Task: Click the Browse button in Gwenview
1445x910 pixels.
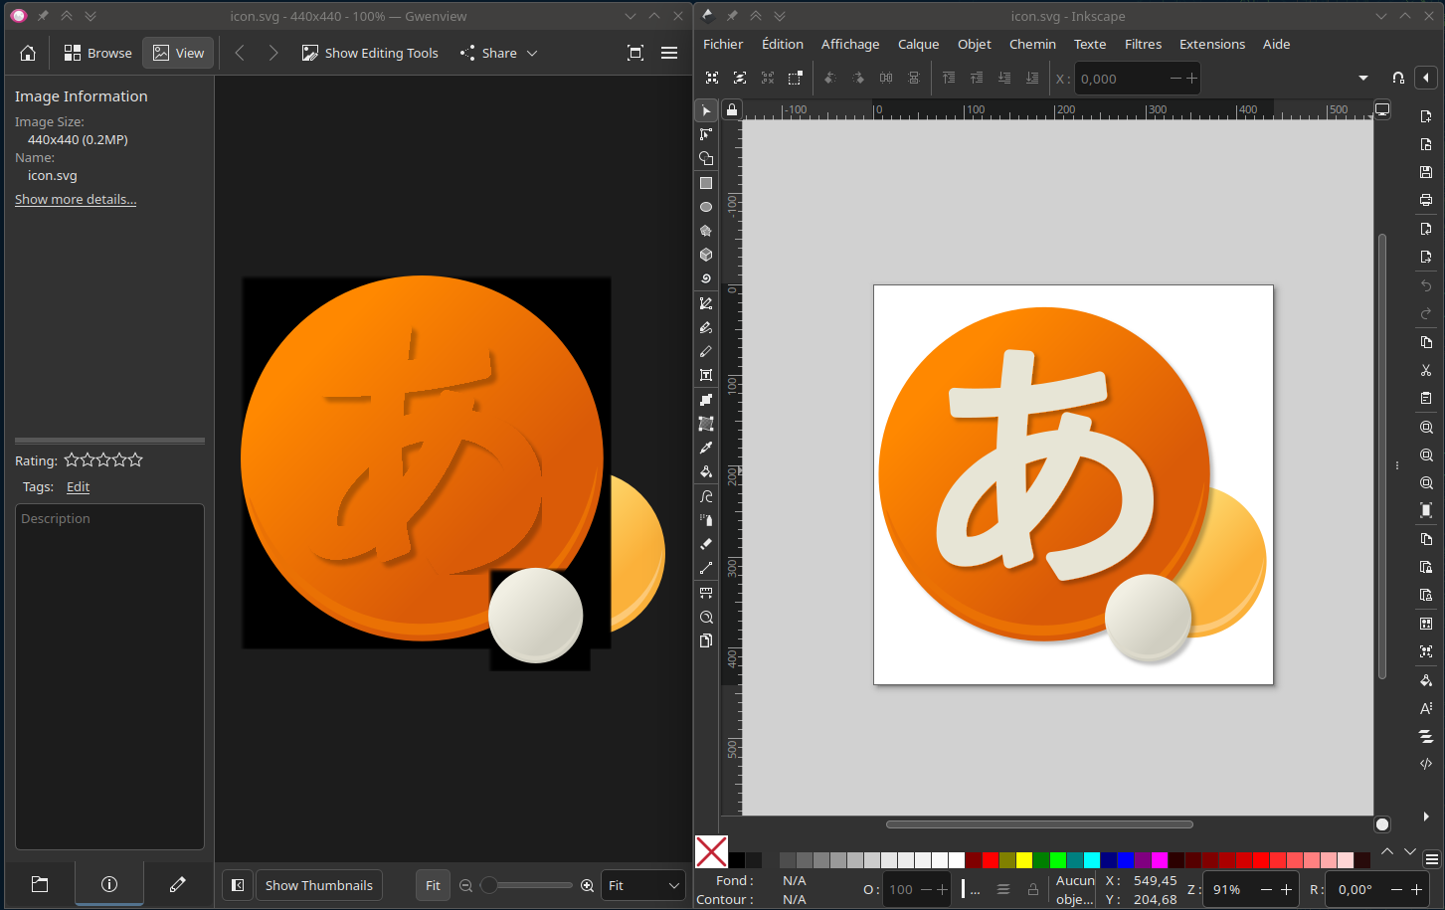Action: tap(97, 53)
